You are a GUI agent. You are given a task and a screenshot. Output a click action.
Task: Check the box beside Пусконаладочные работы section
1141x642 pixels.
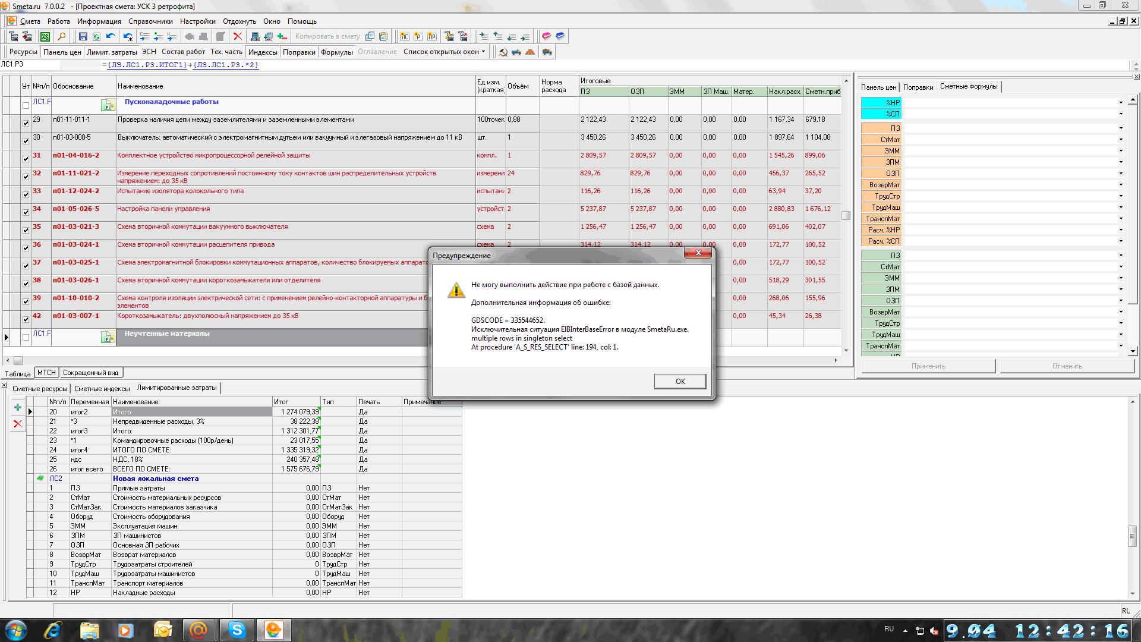click(26, 106)
